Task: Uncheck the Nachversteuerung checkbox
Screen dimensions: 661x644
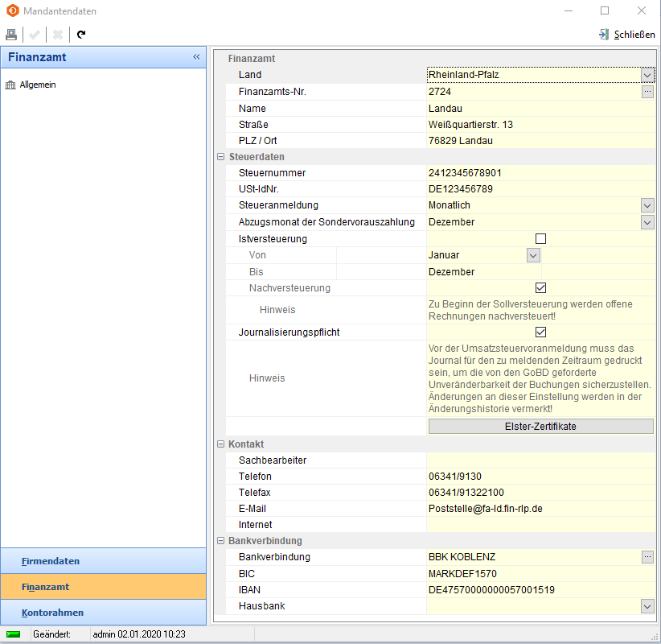Action: pos(540,287)
